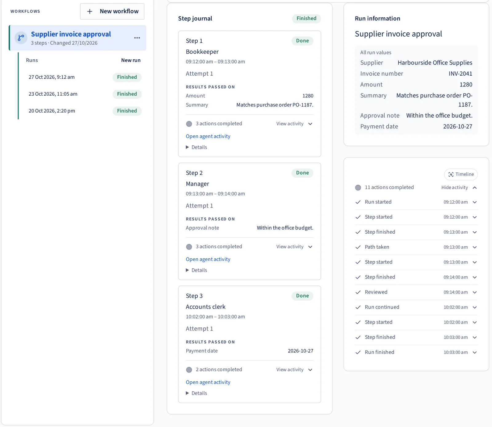Click the INV-2041 invoice number value

pos(460,74)
